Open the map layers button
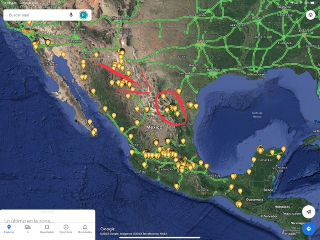Image resolution: width=320 pixels, height=240 pixels. [x=310, y=15]
